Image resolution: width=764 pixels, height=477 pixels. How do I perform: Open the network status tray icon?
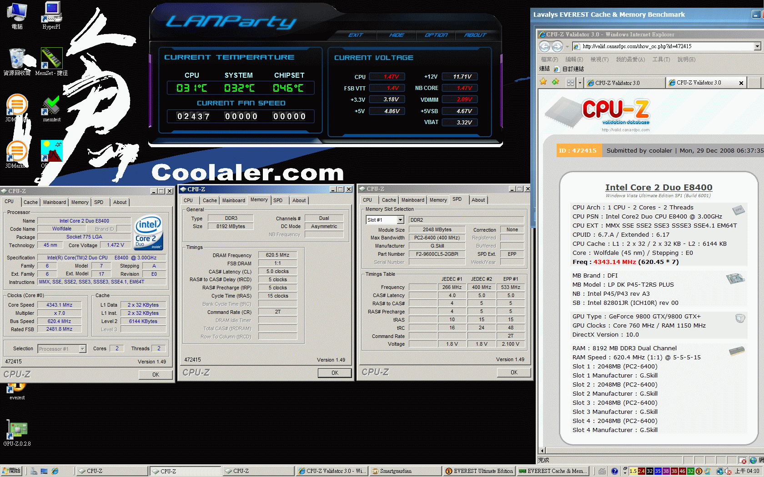(x=720, y=471)
